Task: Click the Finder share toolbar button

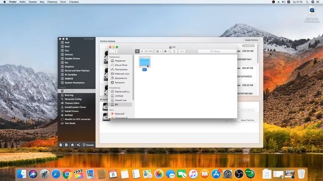Action: coord(174,51)
